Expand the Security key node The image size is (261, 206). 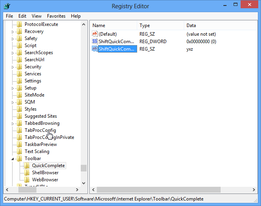[x=13, y=67]
